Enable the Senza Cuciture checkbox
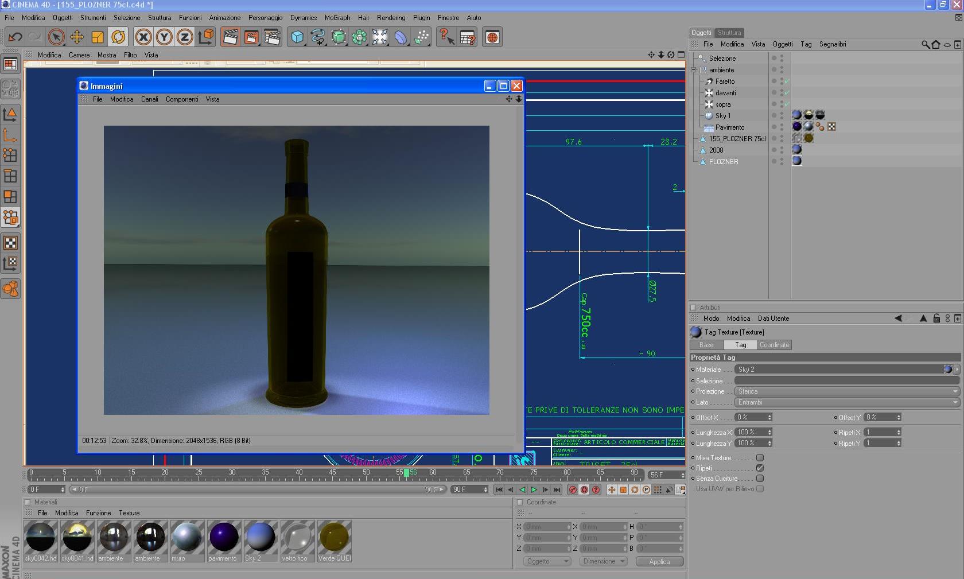This screenshot has height=579, width=964. click(x=760, y=479)
